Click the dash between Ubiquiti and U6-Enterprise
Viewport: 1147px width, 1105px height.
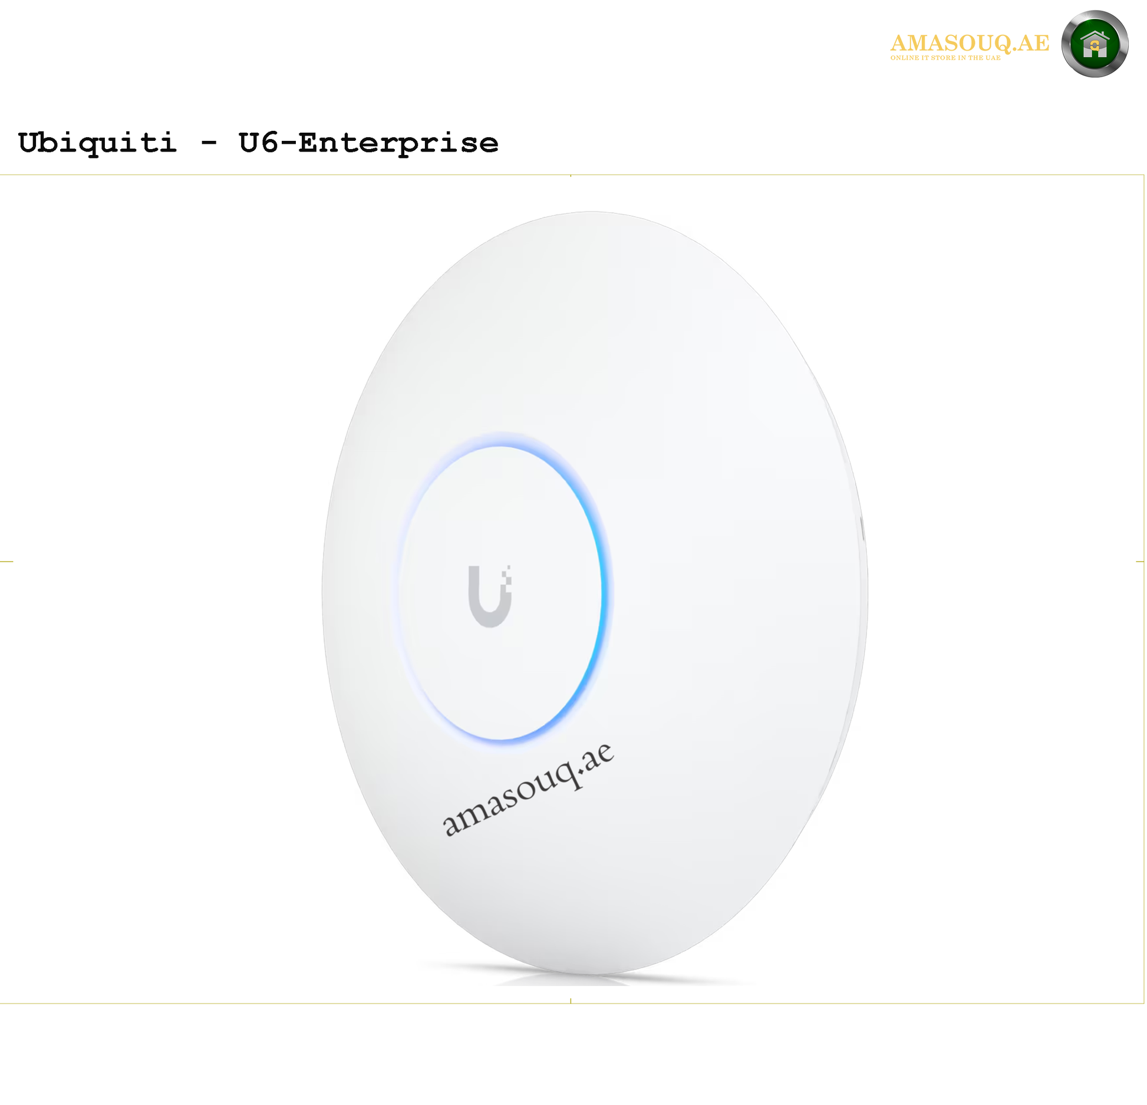pos(209,143)
